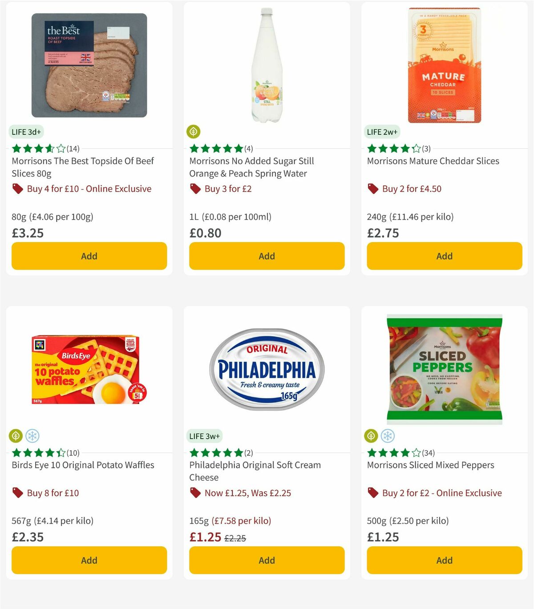Image resolution: width=534 pixels, height=609 pixels.
Task: Click the five-star rating on Philadelphia cream cheese
Action: click(x=215, y=452)
